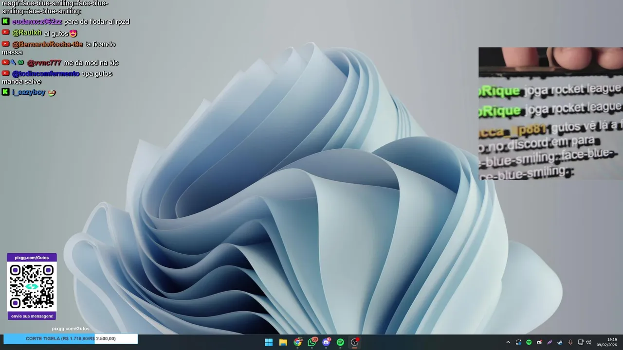Click the pixgg.com/Gutos text above the goal bar
Image resolution: width=623 pixels, height=350 pixels.
click(x=71, y=329)
